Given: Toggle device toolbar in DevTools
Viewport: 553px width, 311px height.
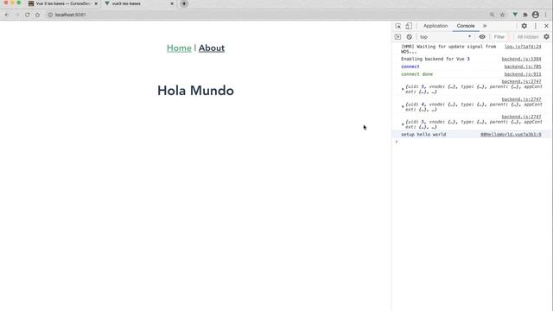Looking at the screenshot, I should pyautogui.click(x=409, y=26).
